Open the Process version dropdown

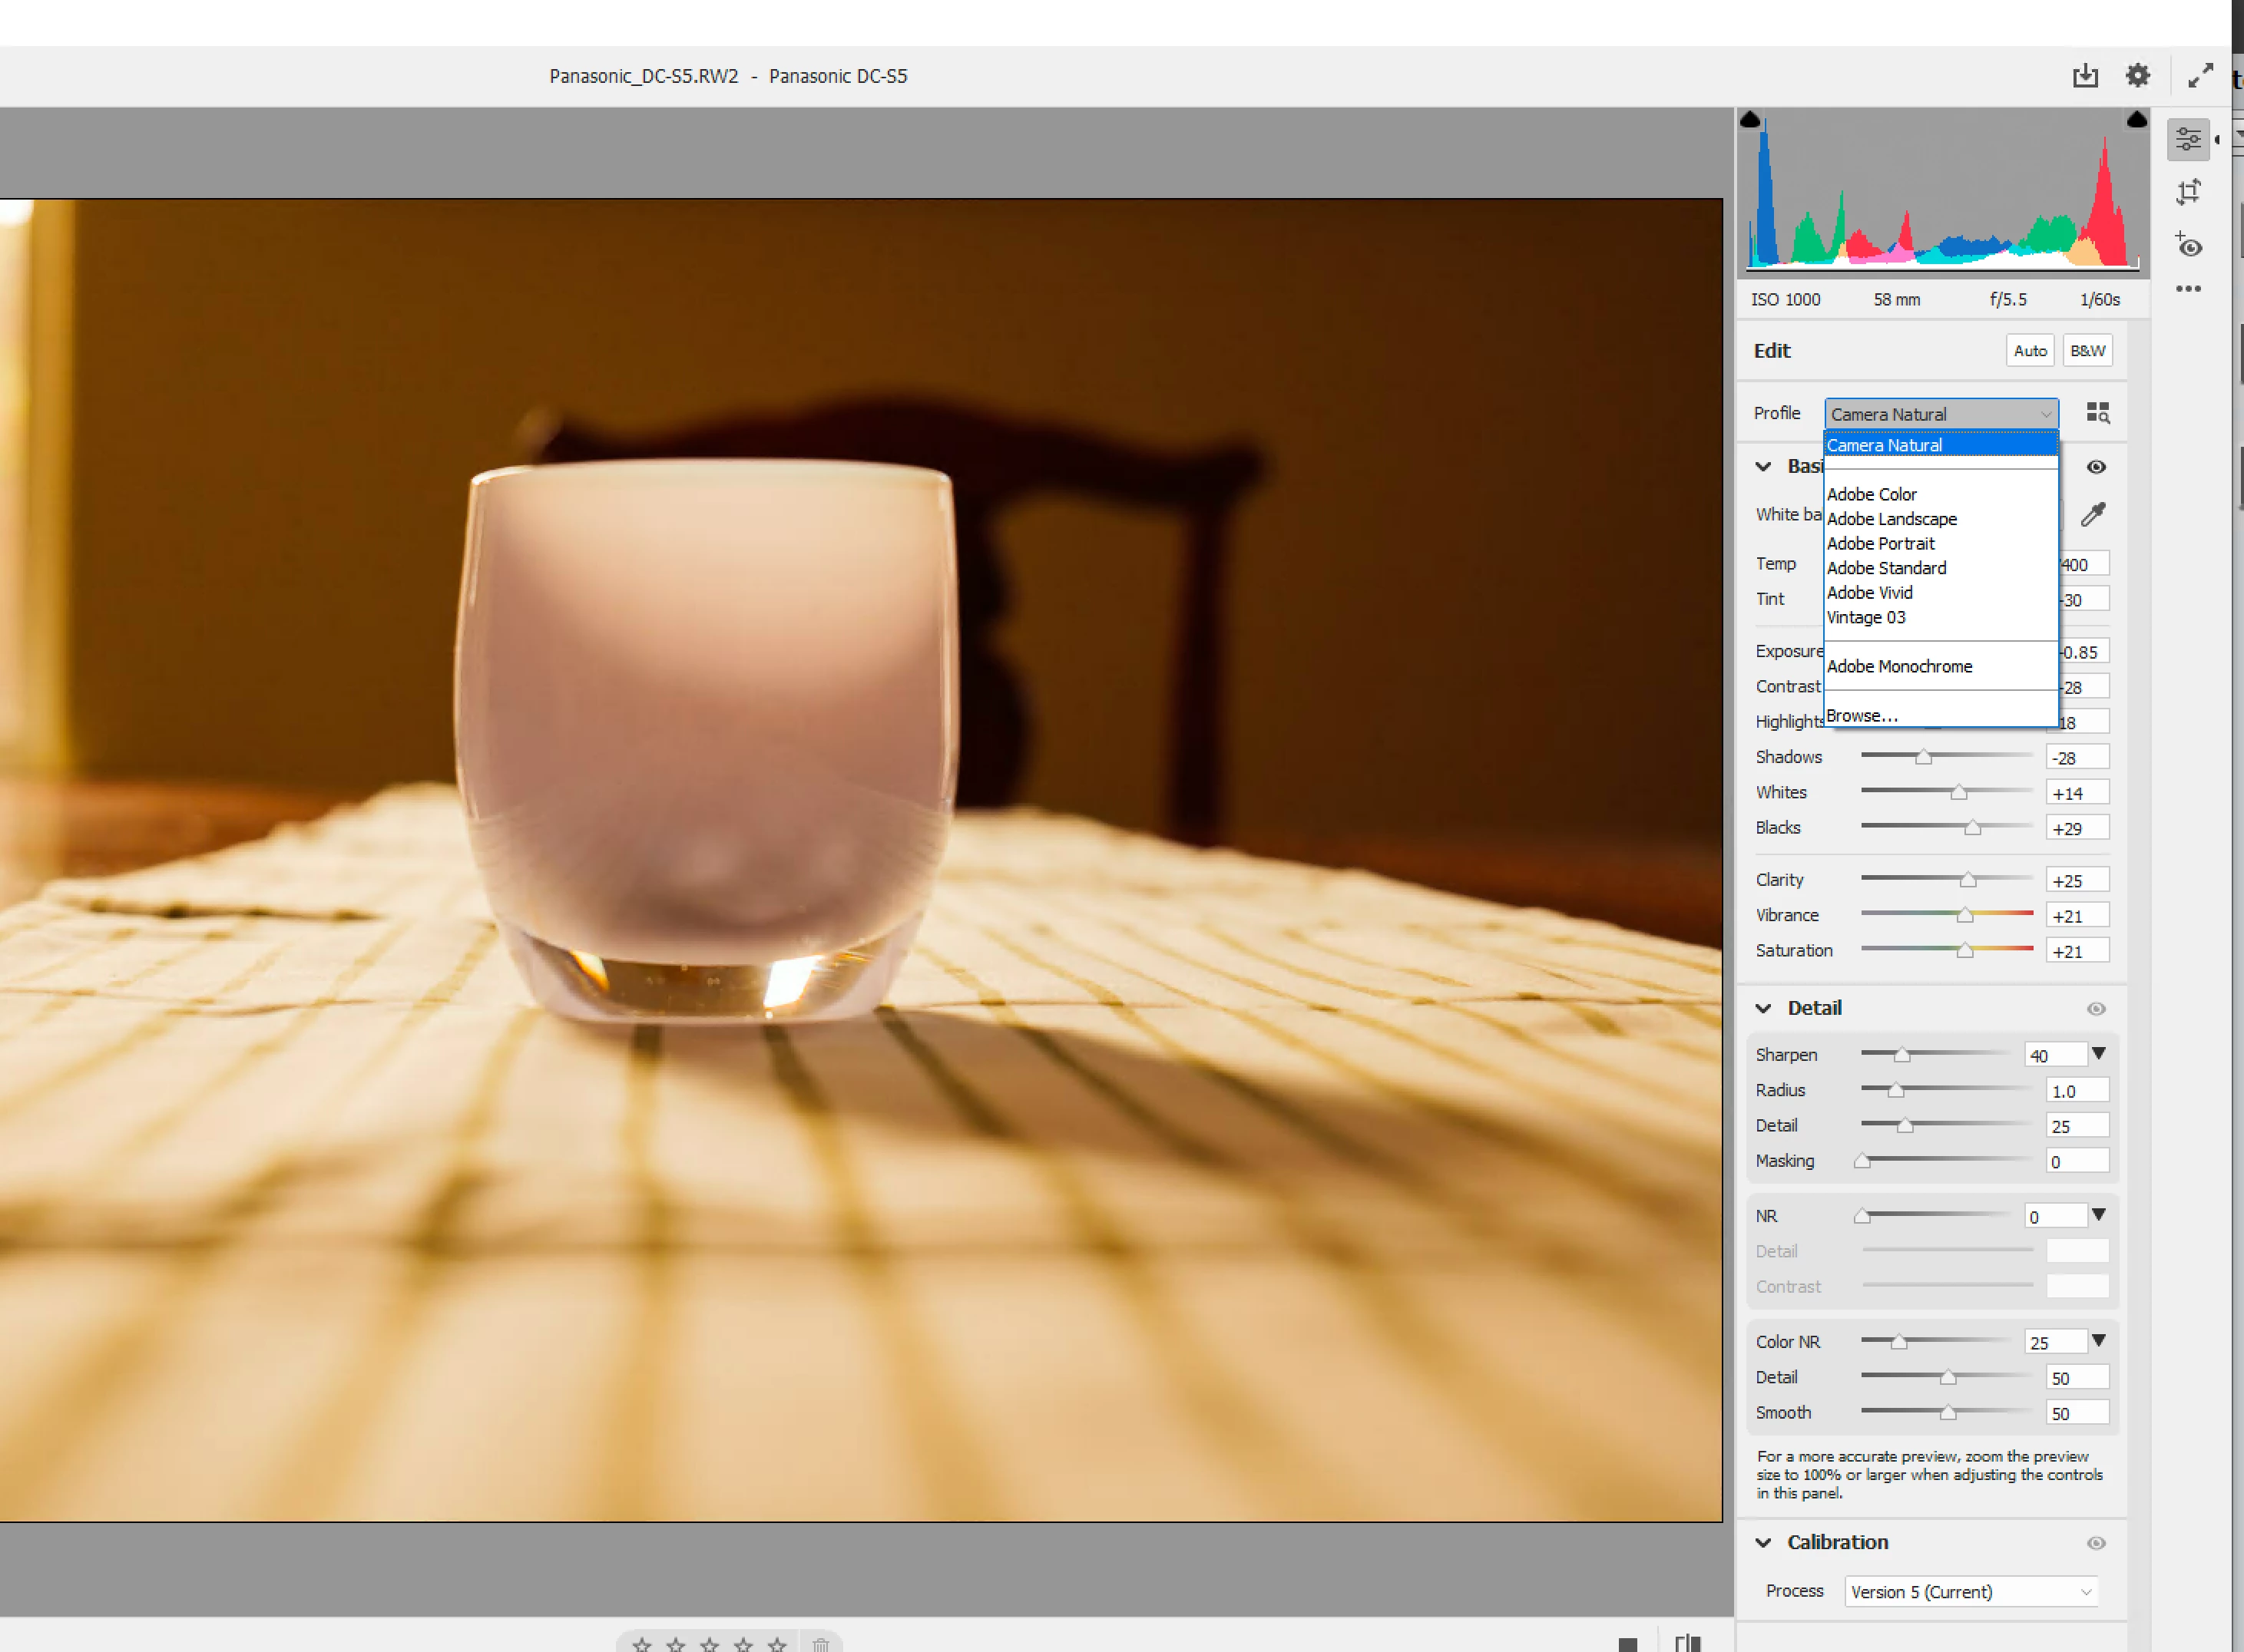point(1970,1591)
